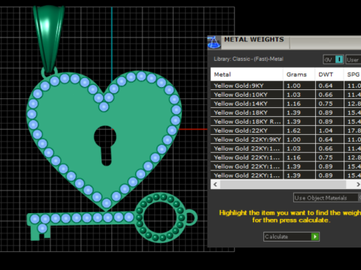This screenshot has width=361, height=270.
Task: Select the Yellow Gold:9KY row
Action: pos(286,85)
